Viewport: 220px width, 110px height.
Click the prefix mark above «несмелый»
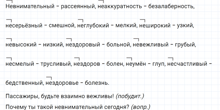9,59
